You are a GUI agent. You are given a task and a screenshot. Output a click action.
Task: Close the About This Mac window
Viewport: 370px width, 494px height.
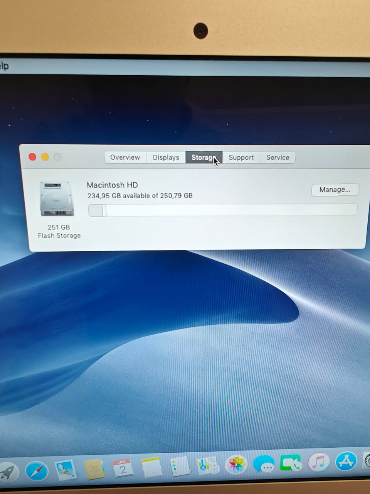click(x=32, y=157)
